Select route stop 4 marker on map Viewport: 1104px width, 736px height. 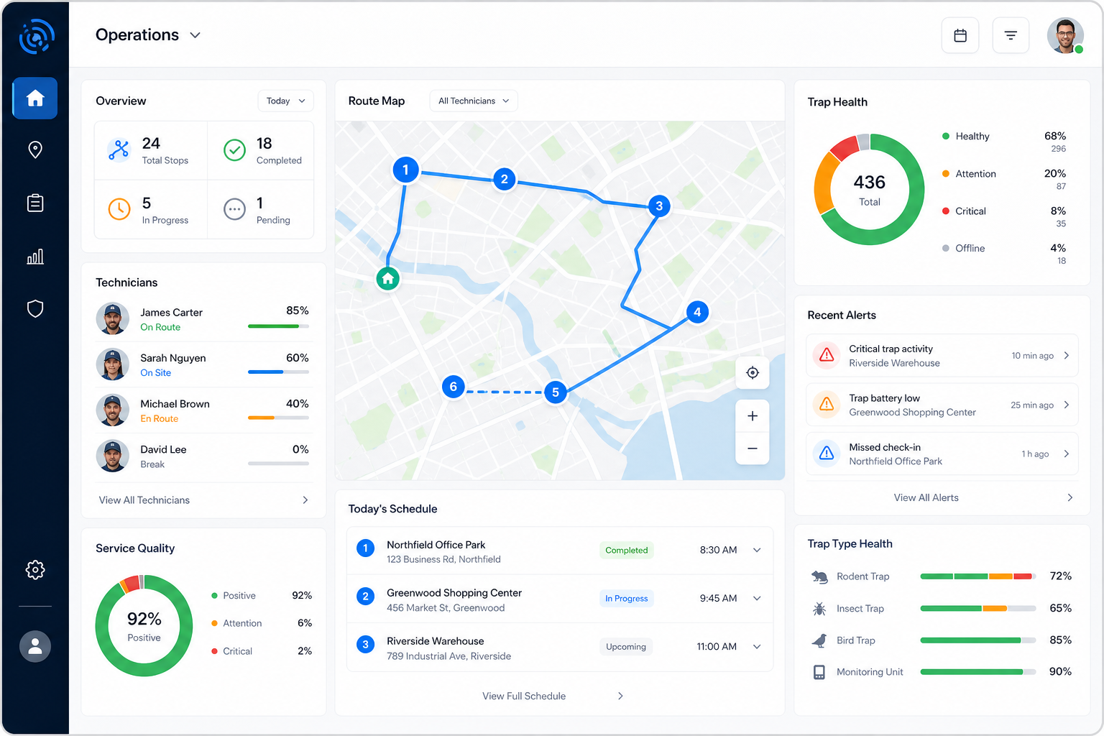click(697, 312)
